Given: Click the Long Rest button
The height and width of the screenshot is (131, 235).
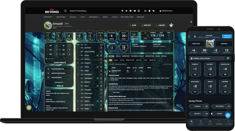Looking at the screenshot, I should click(x=160, y=25).
